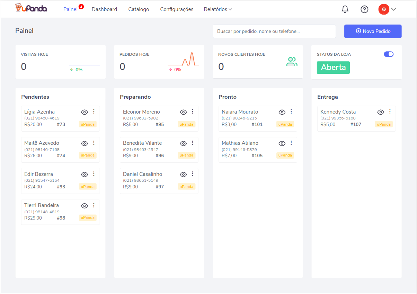View Eleonor Moreno order details eye icon
The height and width of the screenshot is (294, 417).
click(x=183, y=112)
